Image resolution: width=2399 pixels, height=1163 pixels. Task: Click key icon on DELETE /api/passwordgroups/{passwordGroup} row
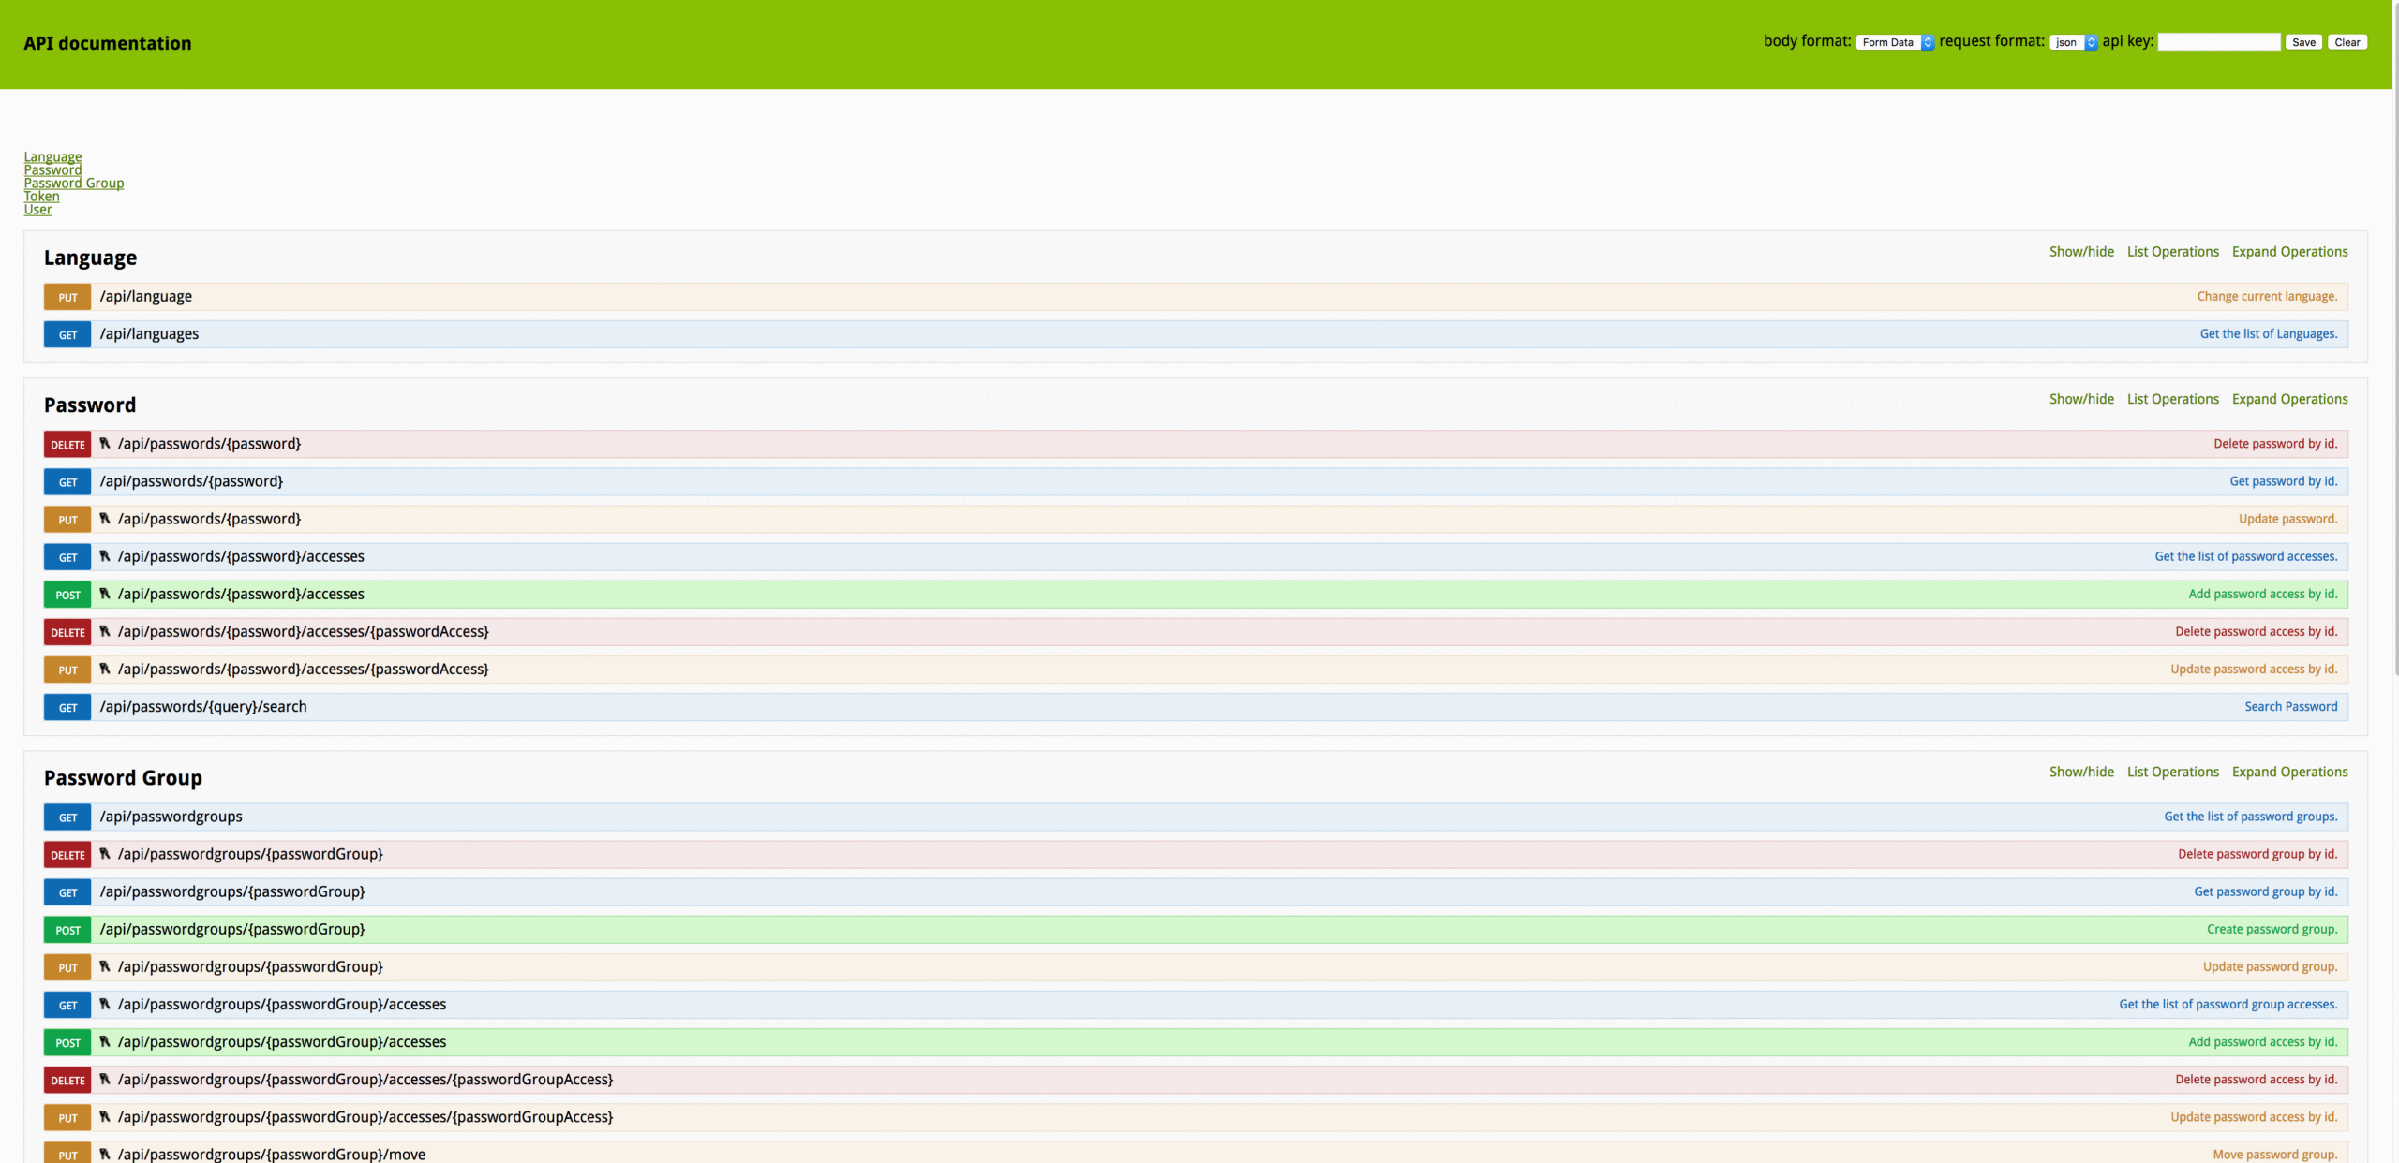(x=105, y=854)
